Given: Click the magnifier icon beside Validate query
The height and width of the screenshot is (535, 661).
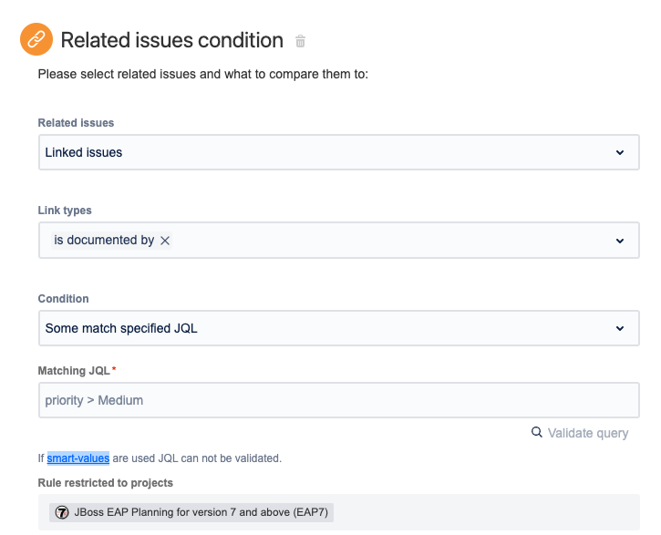Looking at the screenshot, I should 537,432.
